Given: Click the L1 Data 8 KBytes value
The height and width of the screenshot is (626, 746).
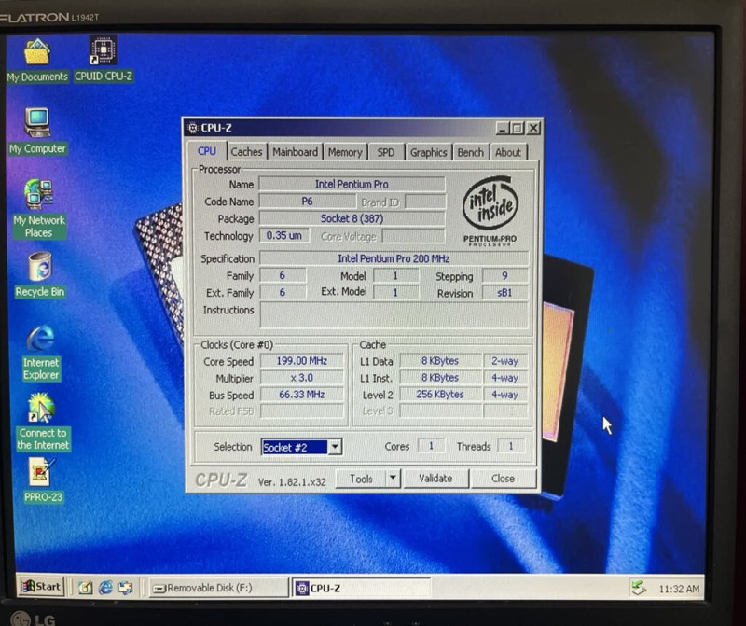Looking at the screenshot, I should (440, 361).
